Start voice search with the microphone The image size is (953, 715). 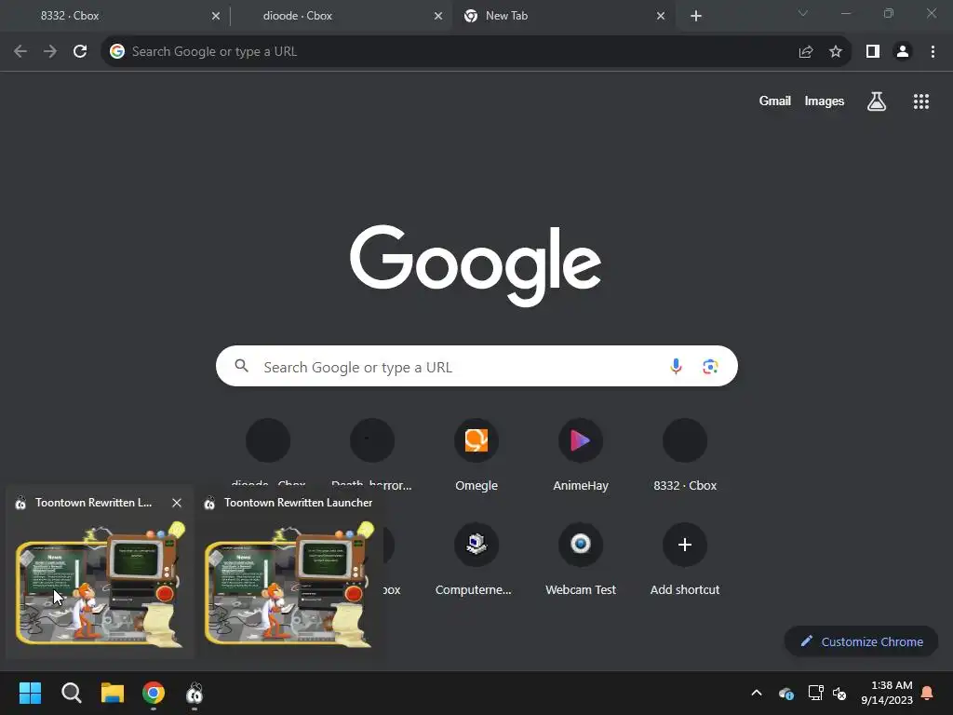tap(676, 366)
